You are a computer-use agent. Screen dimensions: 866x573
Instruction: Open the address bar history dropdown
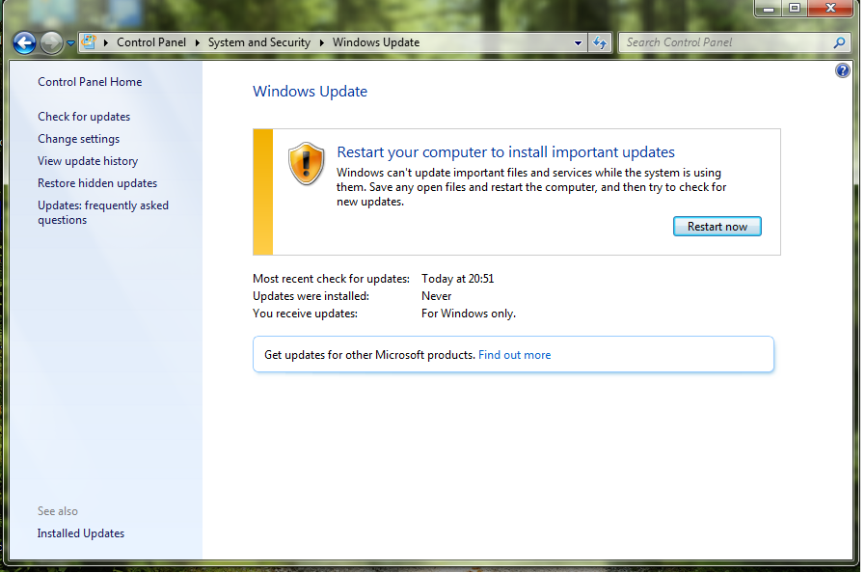[578, 42]
